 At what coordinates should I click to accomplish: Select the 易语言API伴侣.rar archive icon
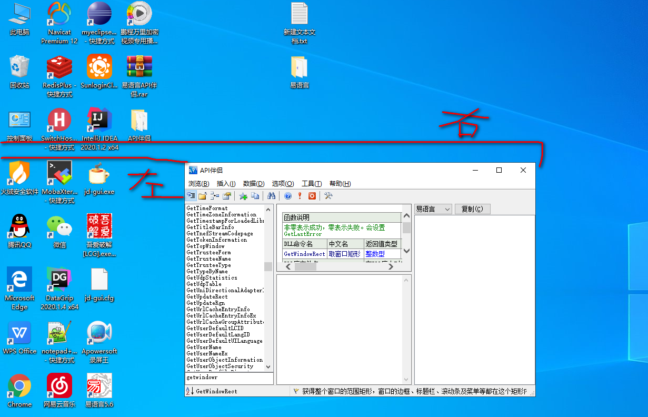point(139,76)
